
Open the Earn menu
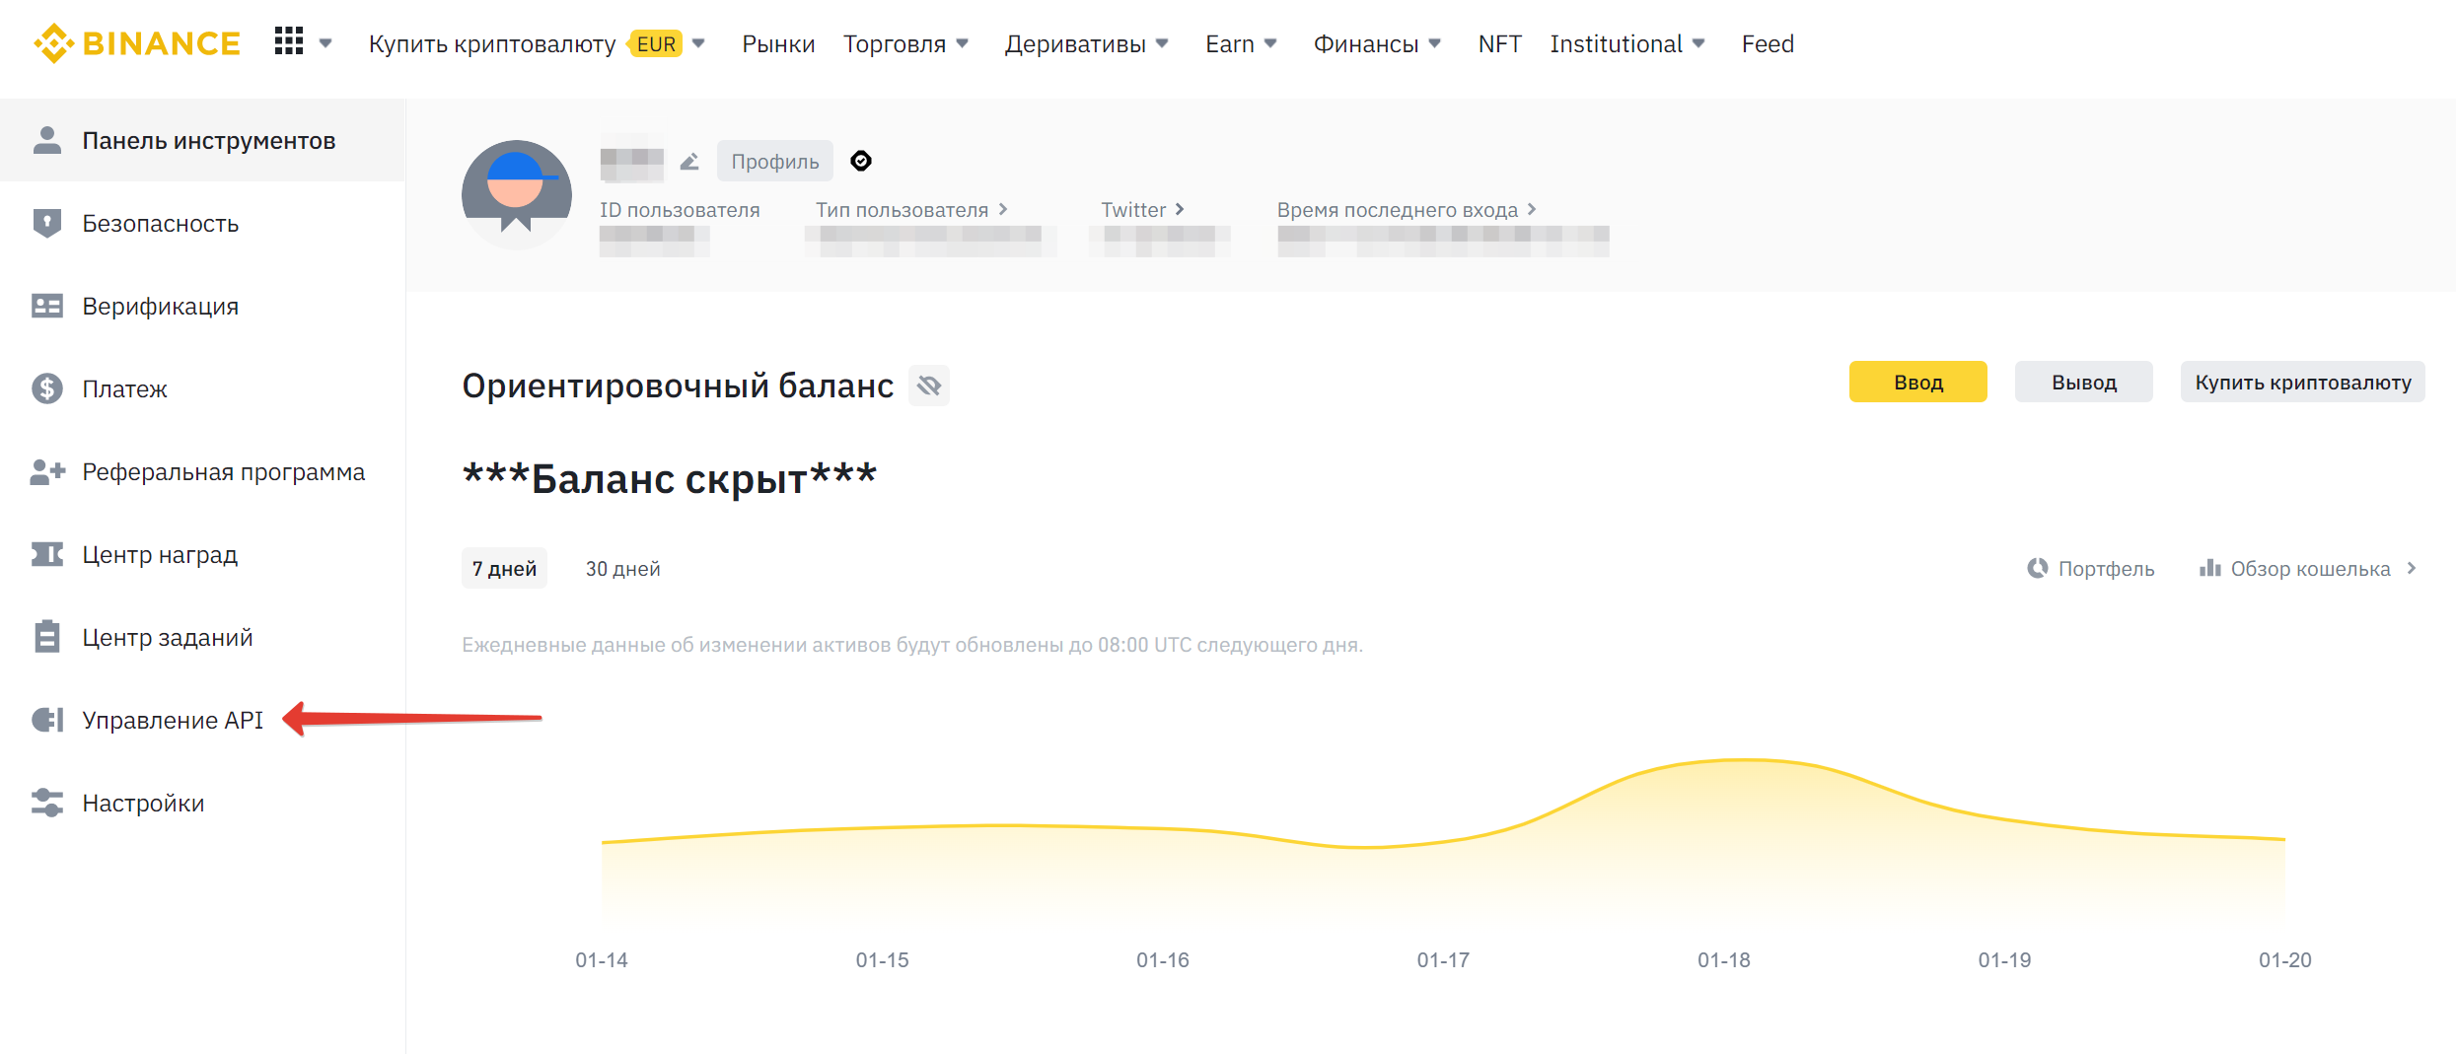click(x=1229, y=44)
